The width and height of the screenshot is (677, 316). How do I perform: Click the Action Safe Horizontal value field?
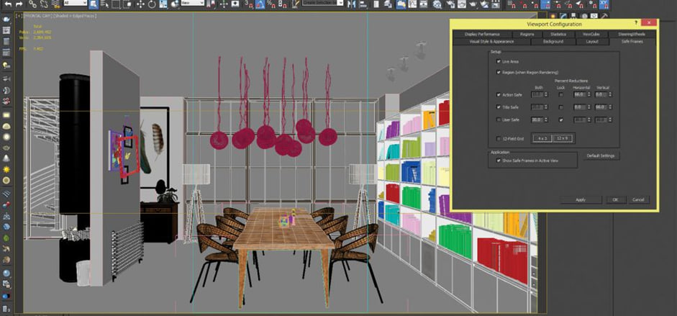(576, 95)
